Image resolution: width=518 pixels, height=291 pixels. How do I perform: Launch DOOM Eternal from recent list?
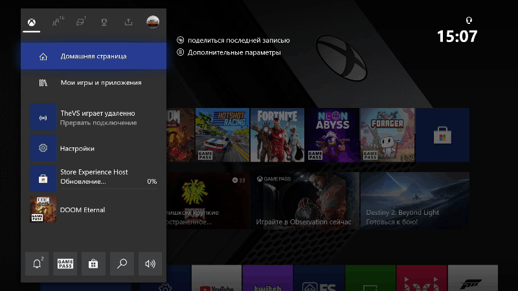click(83, 210)
